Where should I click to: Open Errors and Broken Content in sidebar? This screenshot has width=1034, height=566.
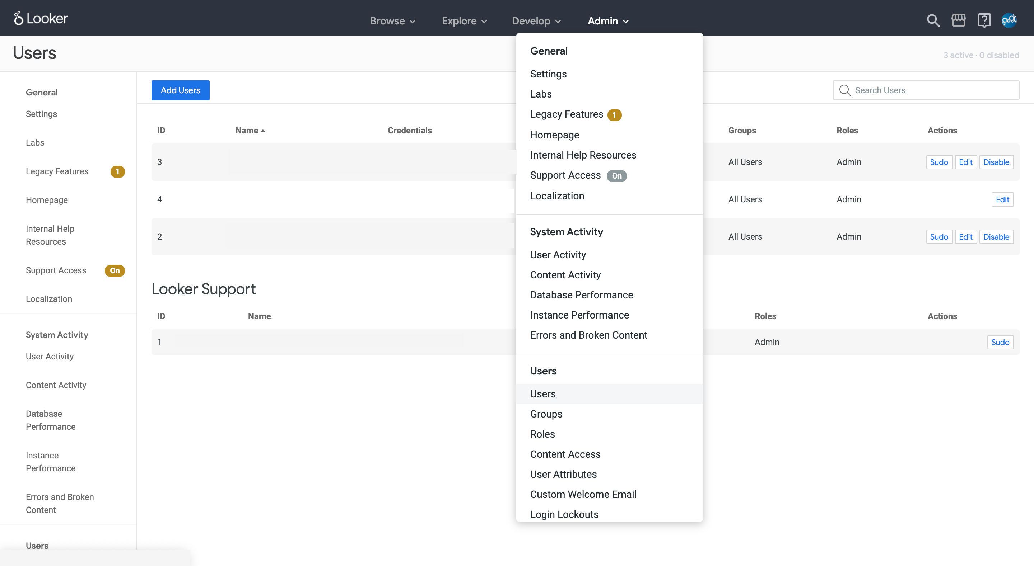pos(60,504)
